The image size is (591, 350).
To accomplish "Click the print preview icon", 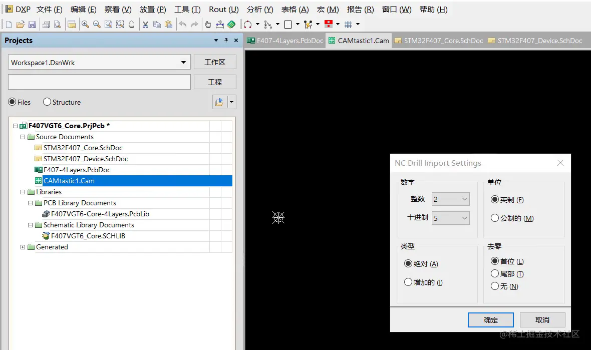I will click(57, 25).
